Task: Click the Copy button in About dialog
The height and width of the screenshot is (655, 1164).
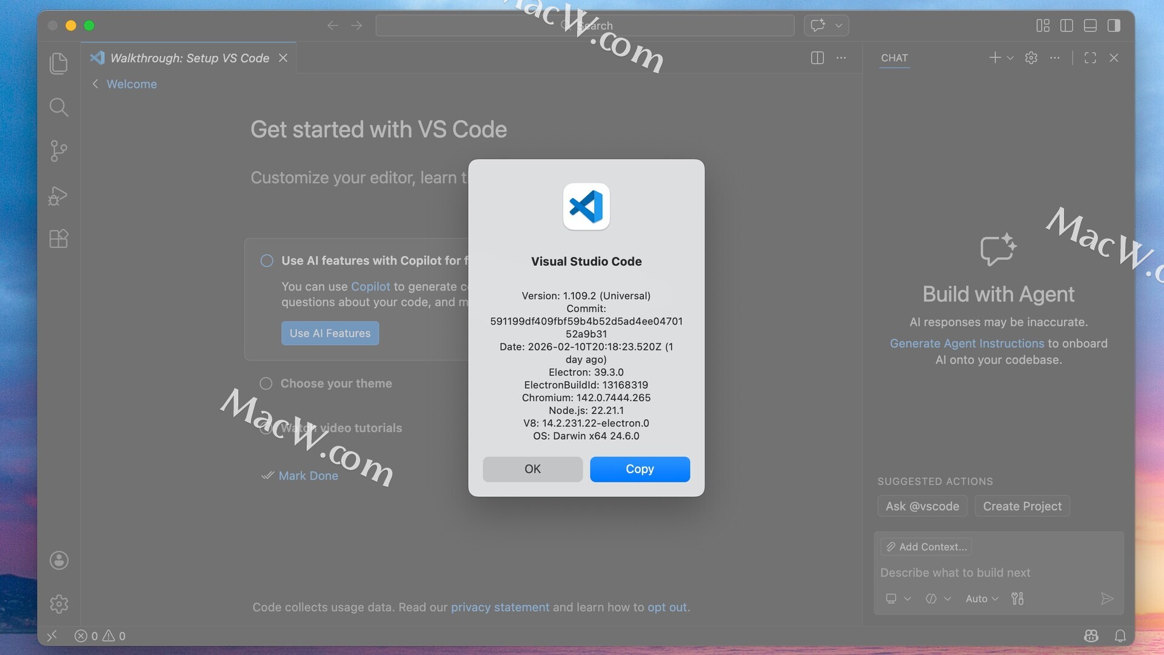Action: [640, 469]
